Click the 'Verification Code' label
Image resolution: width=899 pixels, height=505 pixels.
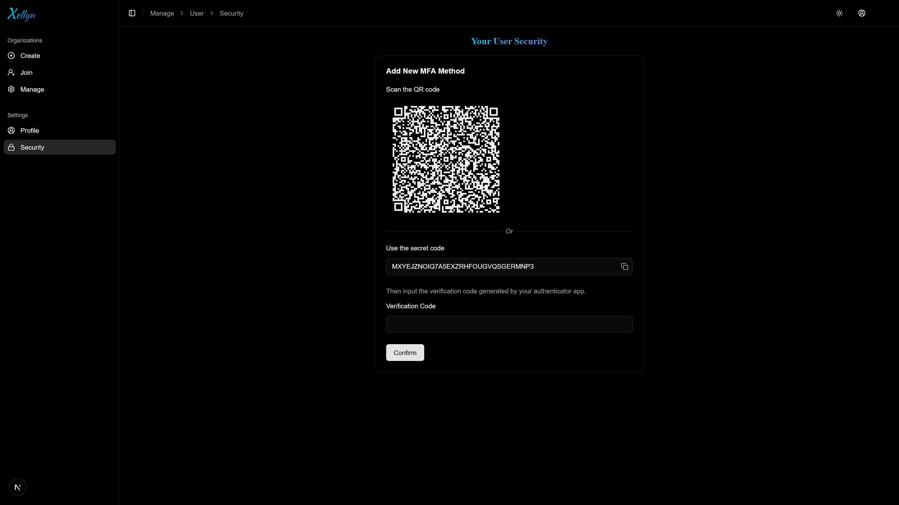410,306
